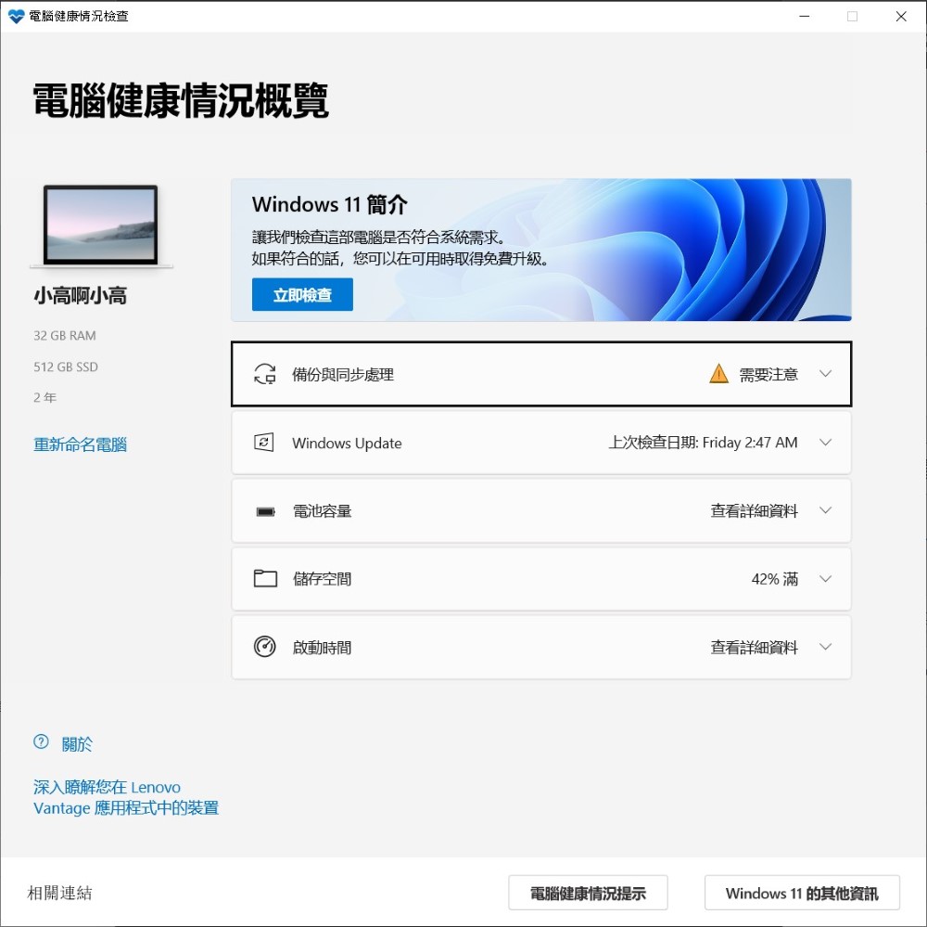Open the Lenovo Vantage device link

(x=126, y=797)
